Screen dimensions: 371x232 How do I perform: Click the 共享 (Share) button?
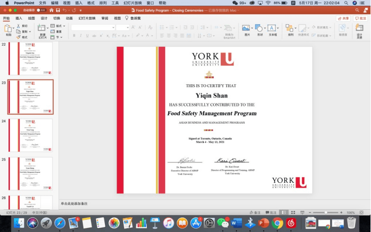(x=343, y=18)
